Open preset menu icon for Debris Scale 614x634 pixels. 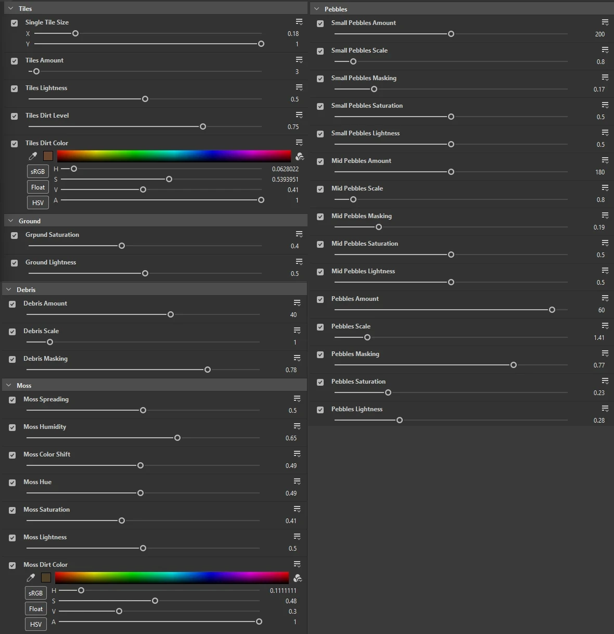[297, 331]
